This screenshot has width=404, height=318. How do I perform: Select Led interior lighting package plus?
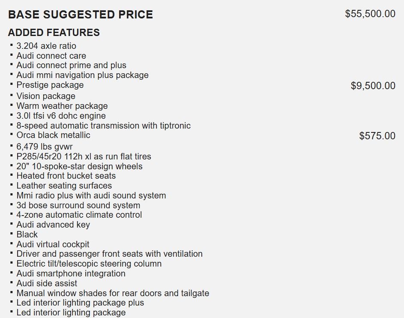tap(80, 303)
